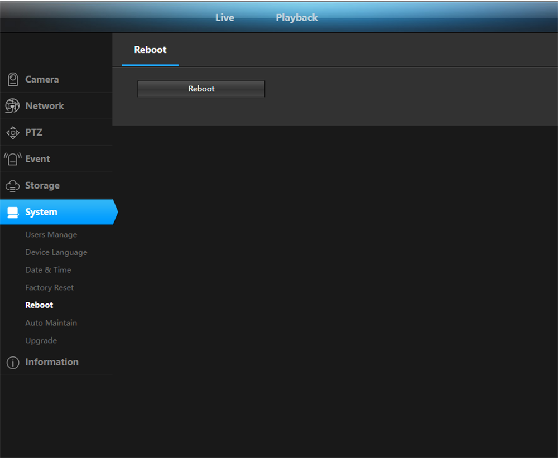The height and width of the screenshot is (458, 558).
Task: Select Device Language in System menu
Action: click(56, 252)
